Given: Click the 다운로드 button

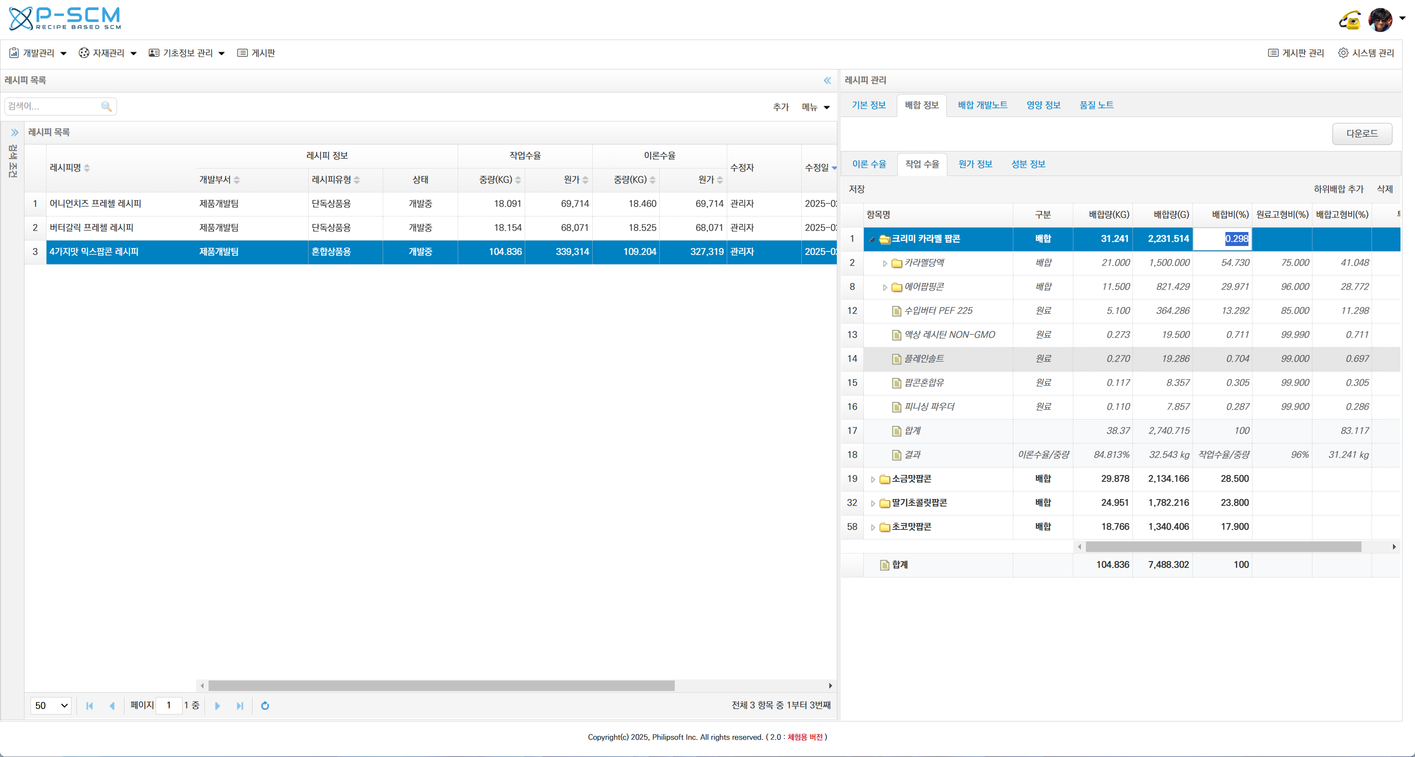Looking at the screenshot, I should tap(1361, 133).
